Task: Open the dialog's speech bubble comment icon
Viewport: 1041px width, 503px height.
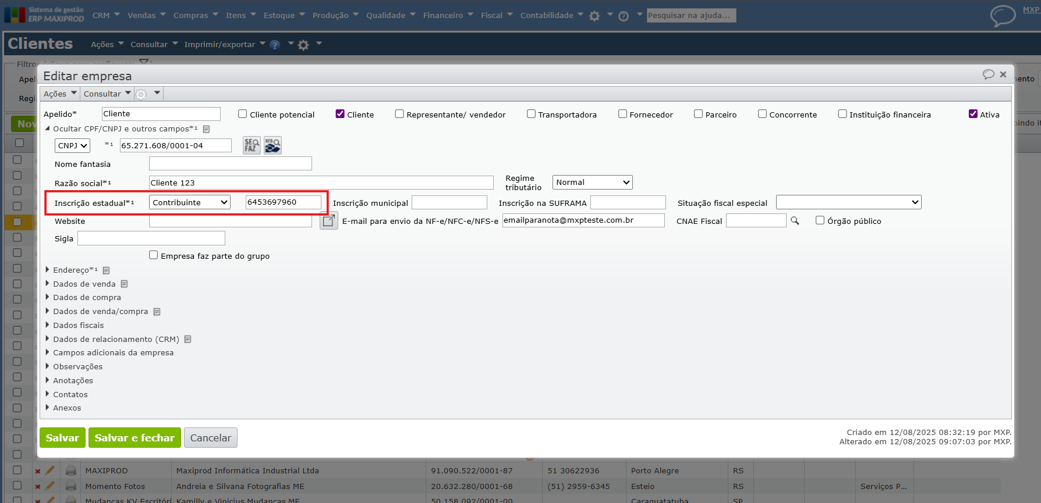Action: [x=988, y=74]
